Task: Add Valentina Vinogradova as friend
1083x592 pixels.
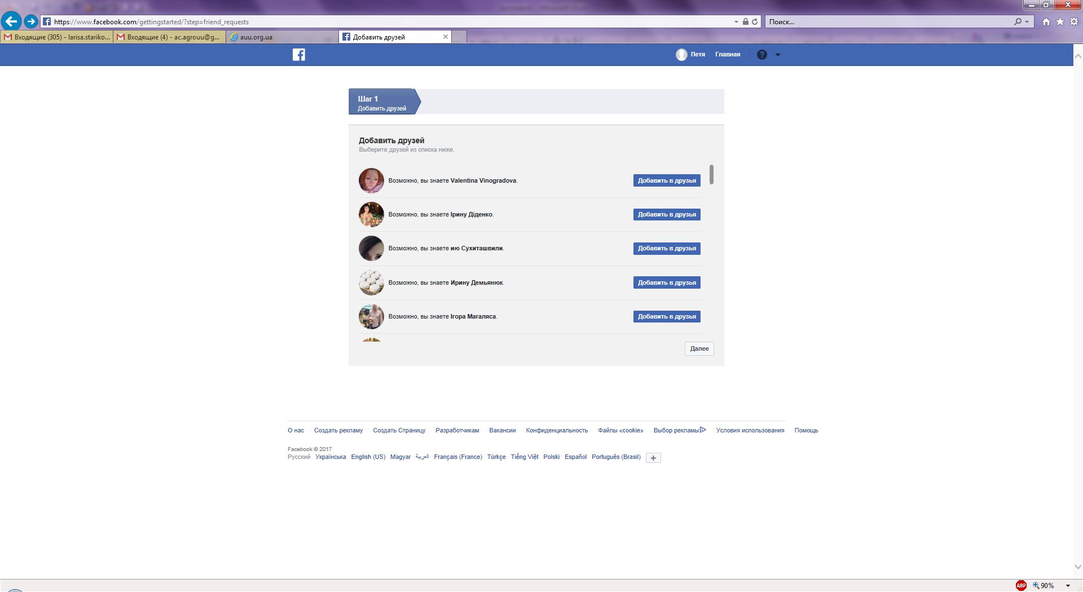Action: 667,180
